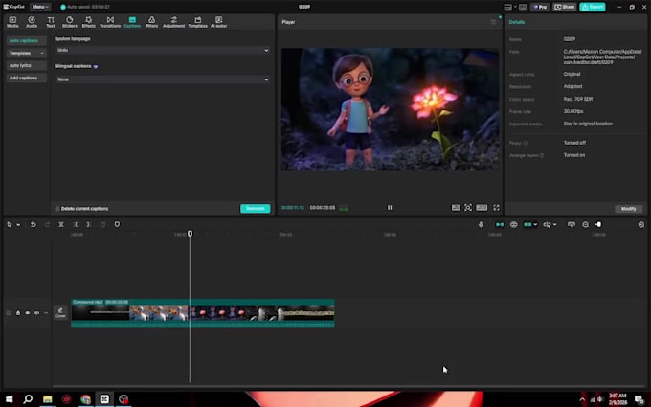Open Chrome from the taskbar

(x=85, y=399)
